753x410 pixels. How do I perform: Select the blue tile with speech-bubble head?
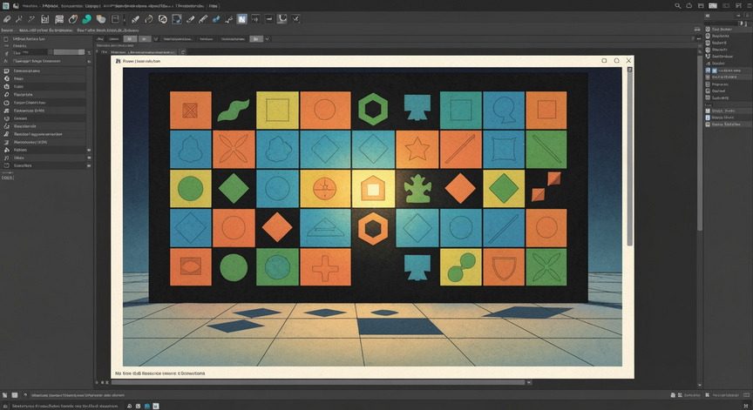[x=503, y=111]
